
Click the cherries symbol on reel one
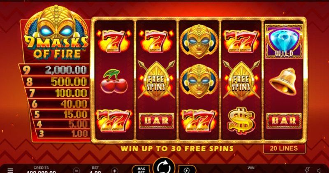pos(114,81)
